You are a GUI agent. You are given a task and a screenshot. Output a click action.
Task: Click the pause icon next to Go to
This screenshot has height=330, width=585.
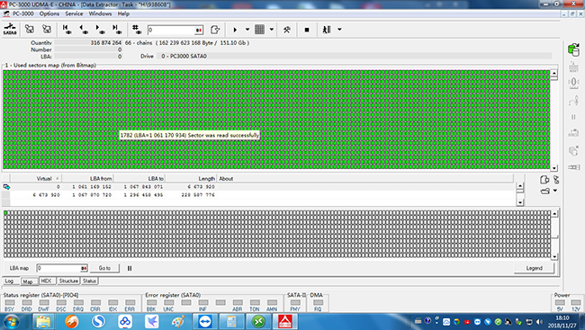130,268
